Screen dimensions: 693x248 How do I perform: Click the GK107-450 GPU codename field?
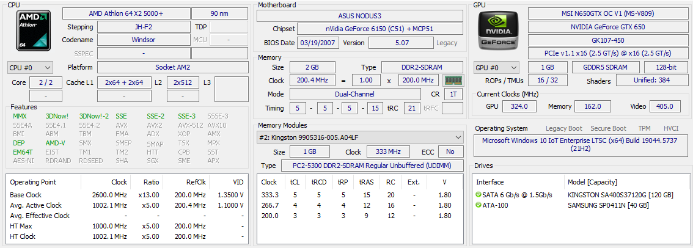coord(608,40)
